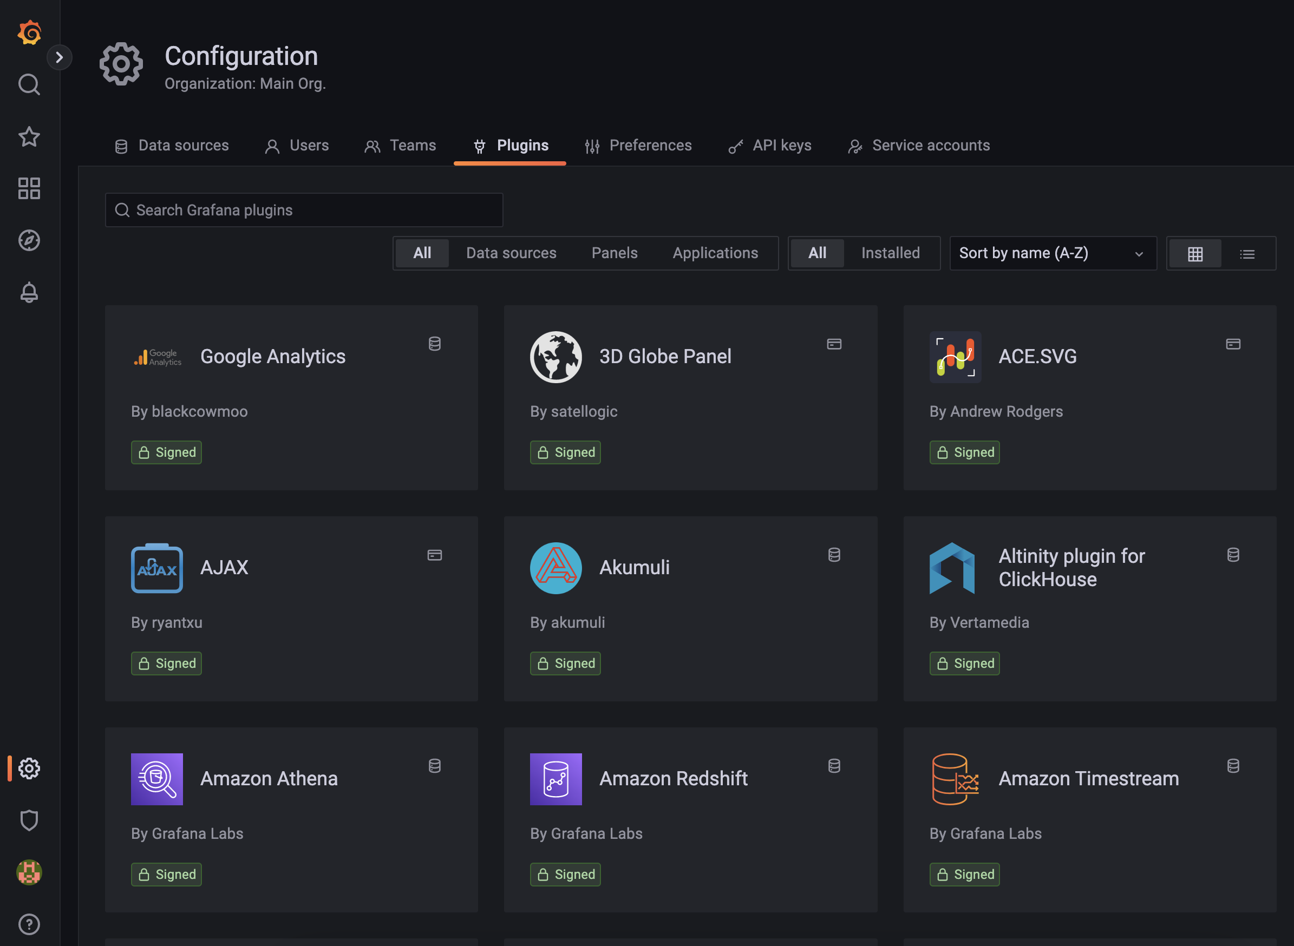The width and height of the screenshot is (1294, 946).
Task: Filter plugin type to Panels
Action: click(614, 253)
